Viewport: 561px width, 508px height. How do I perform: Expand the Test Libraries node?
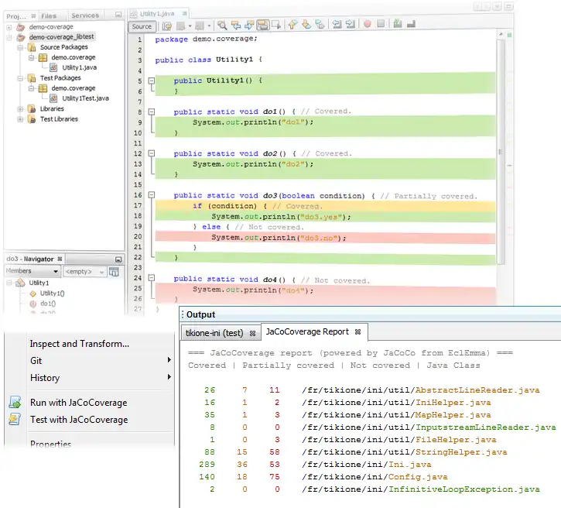pos(20,119)
